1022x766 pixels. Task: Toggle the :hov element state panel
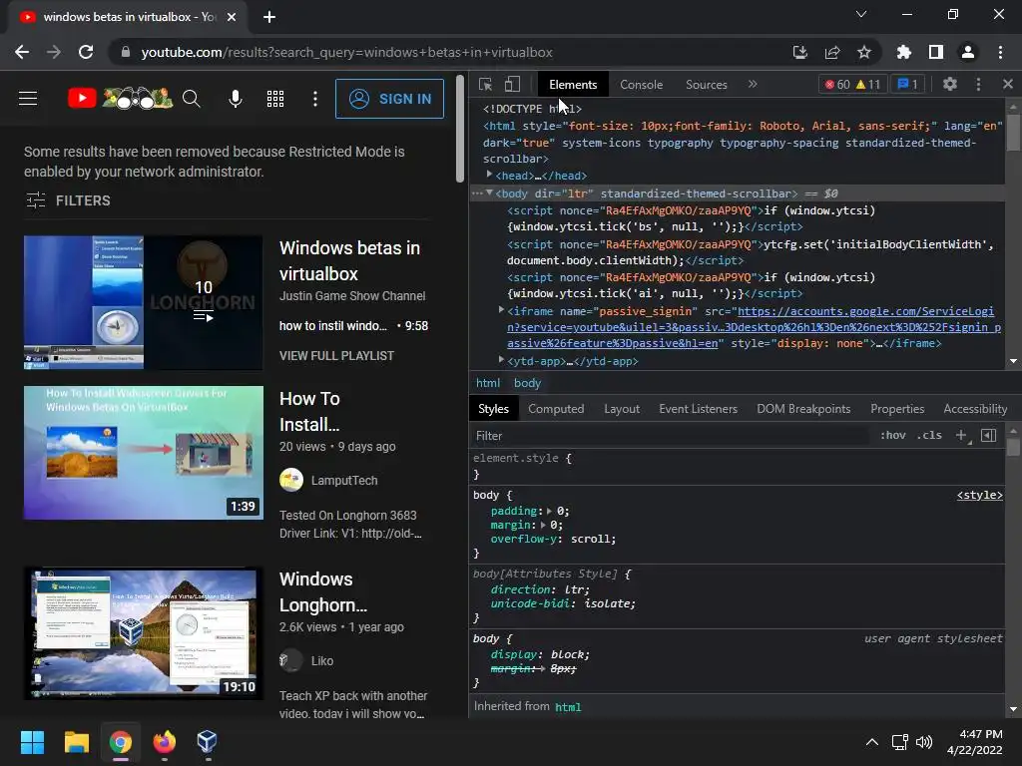893,435
